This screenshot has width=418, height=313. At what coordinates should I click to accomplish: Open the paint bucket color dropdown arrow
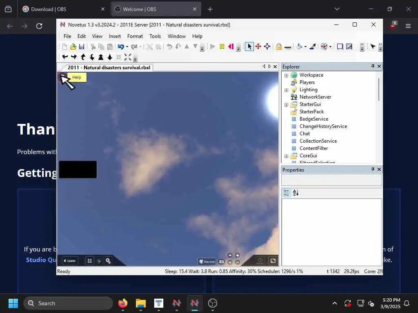click(x=305, y=47)
